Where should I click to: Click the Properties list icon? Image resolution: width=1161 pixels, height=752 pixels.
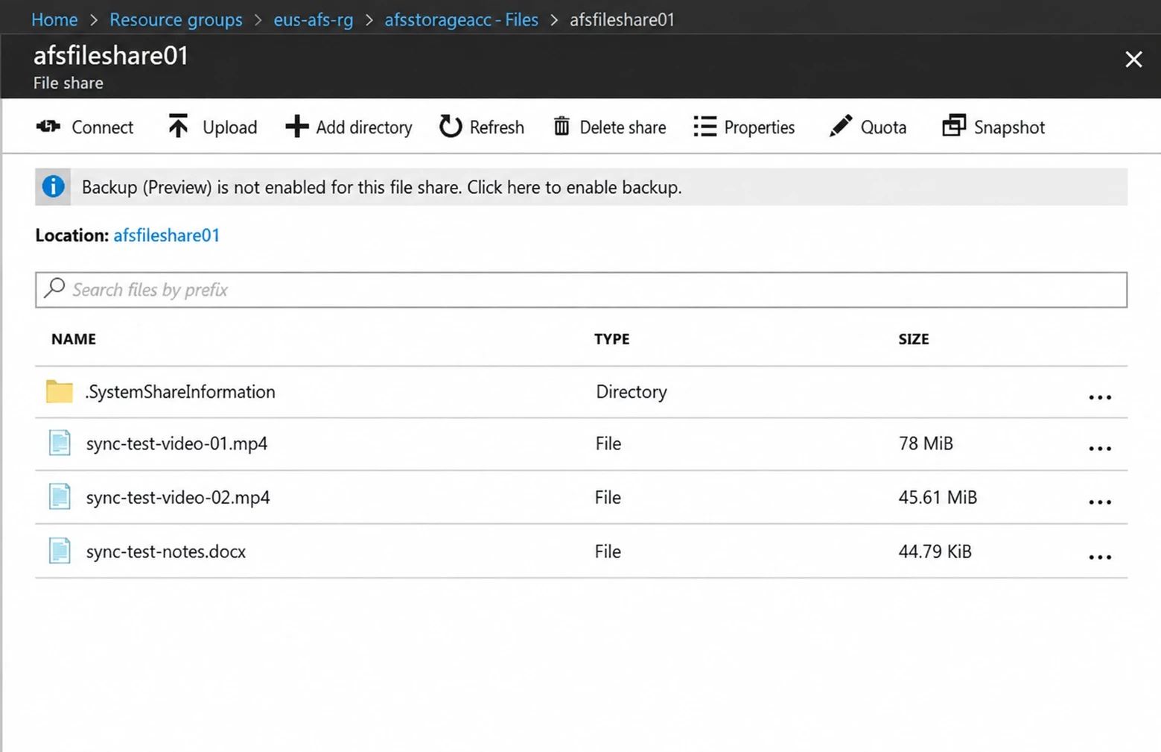pos(704,127)
